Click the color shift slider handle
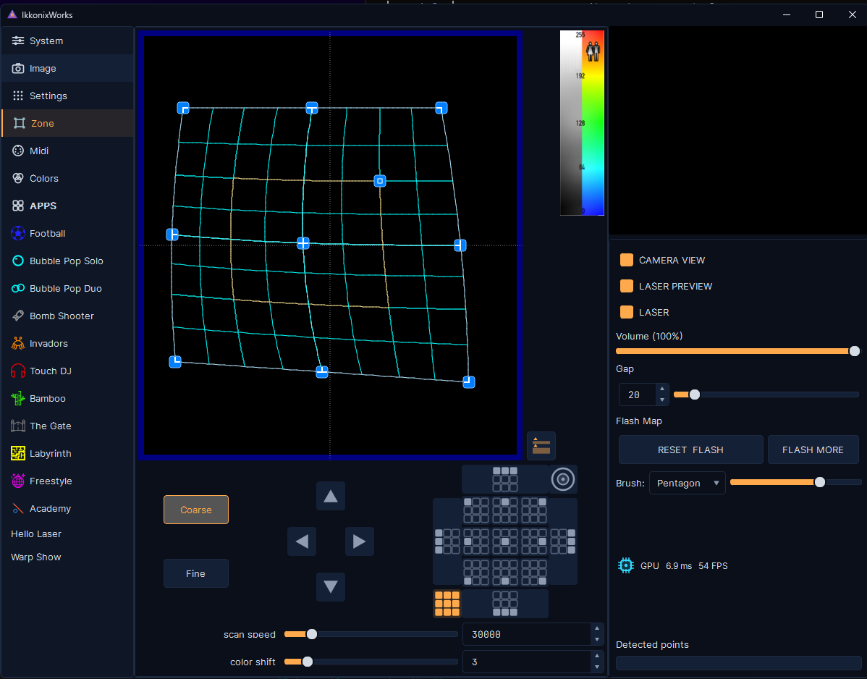This screenshot has width=867, height=679. click(308, 662)
